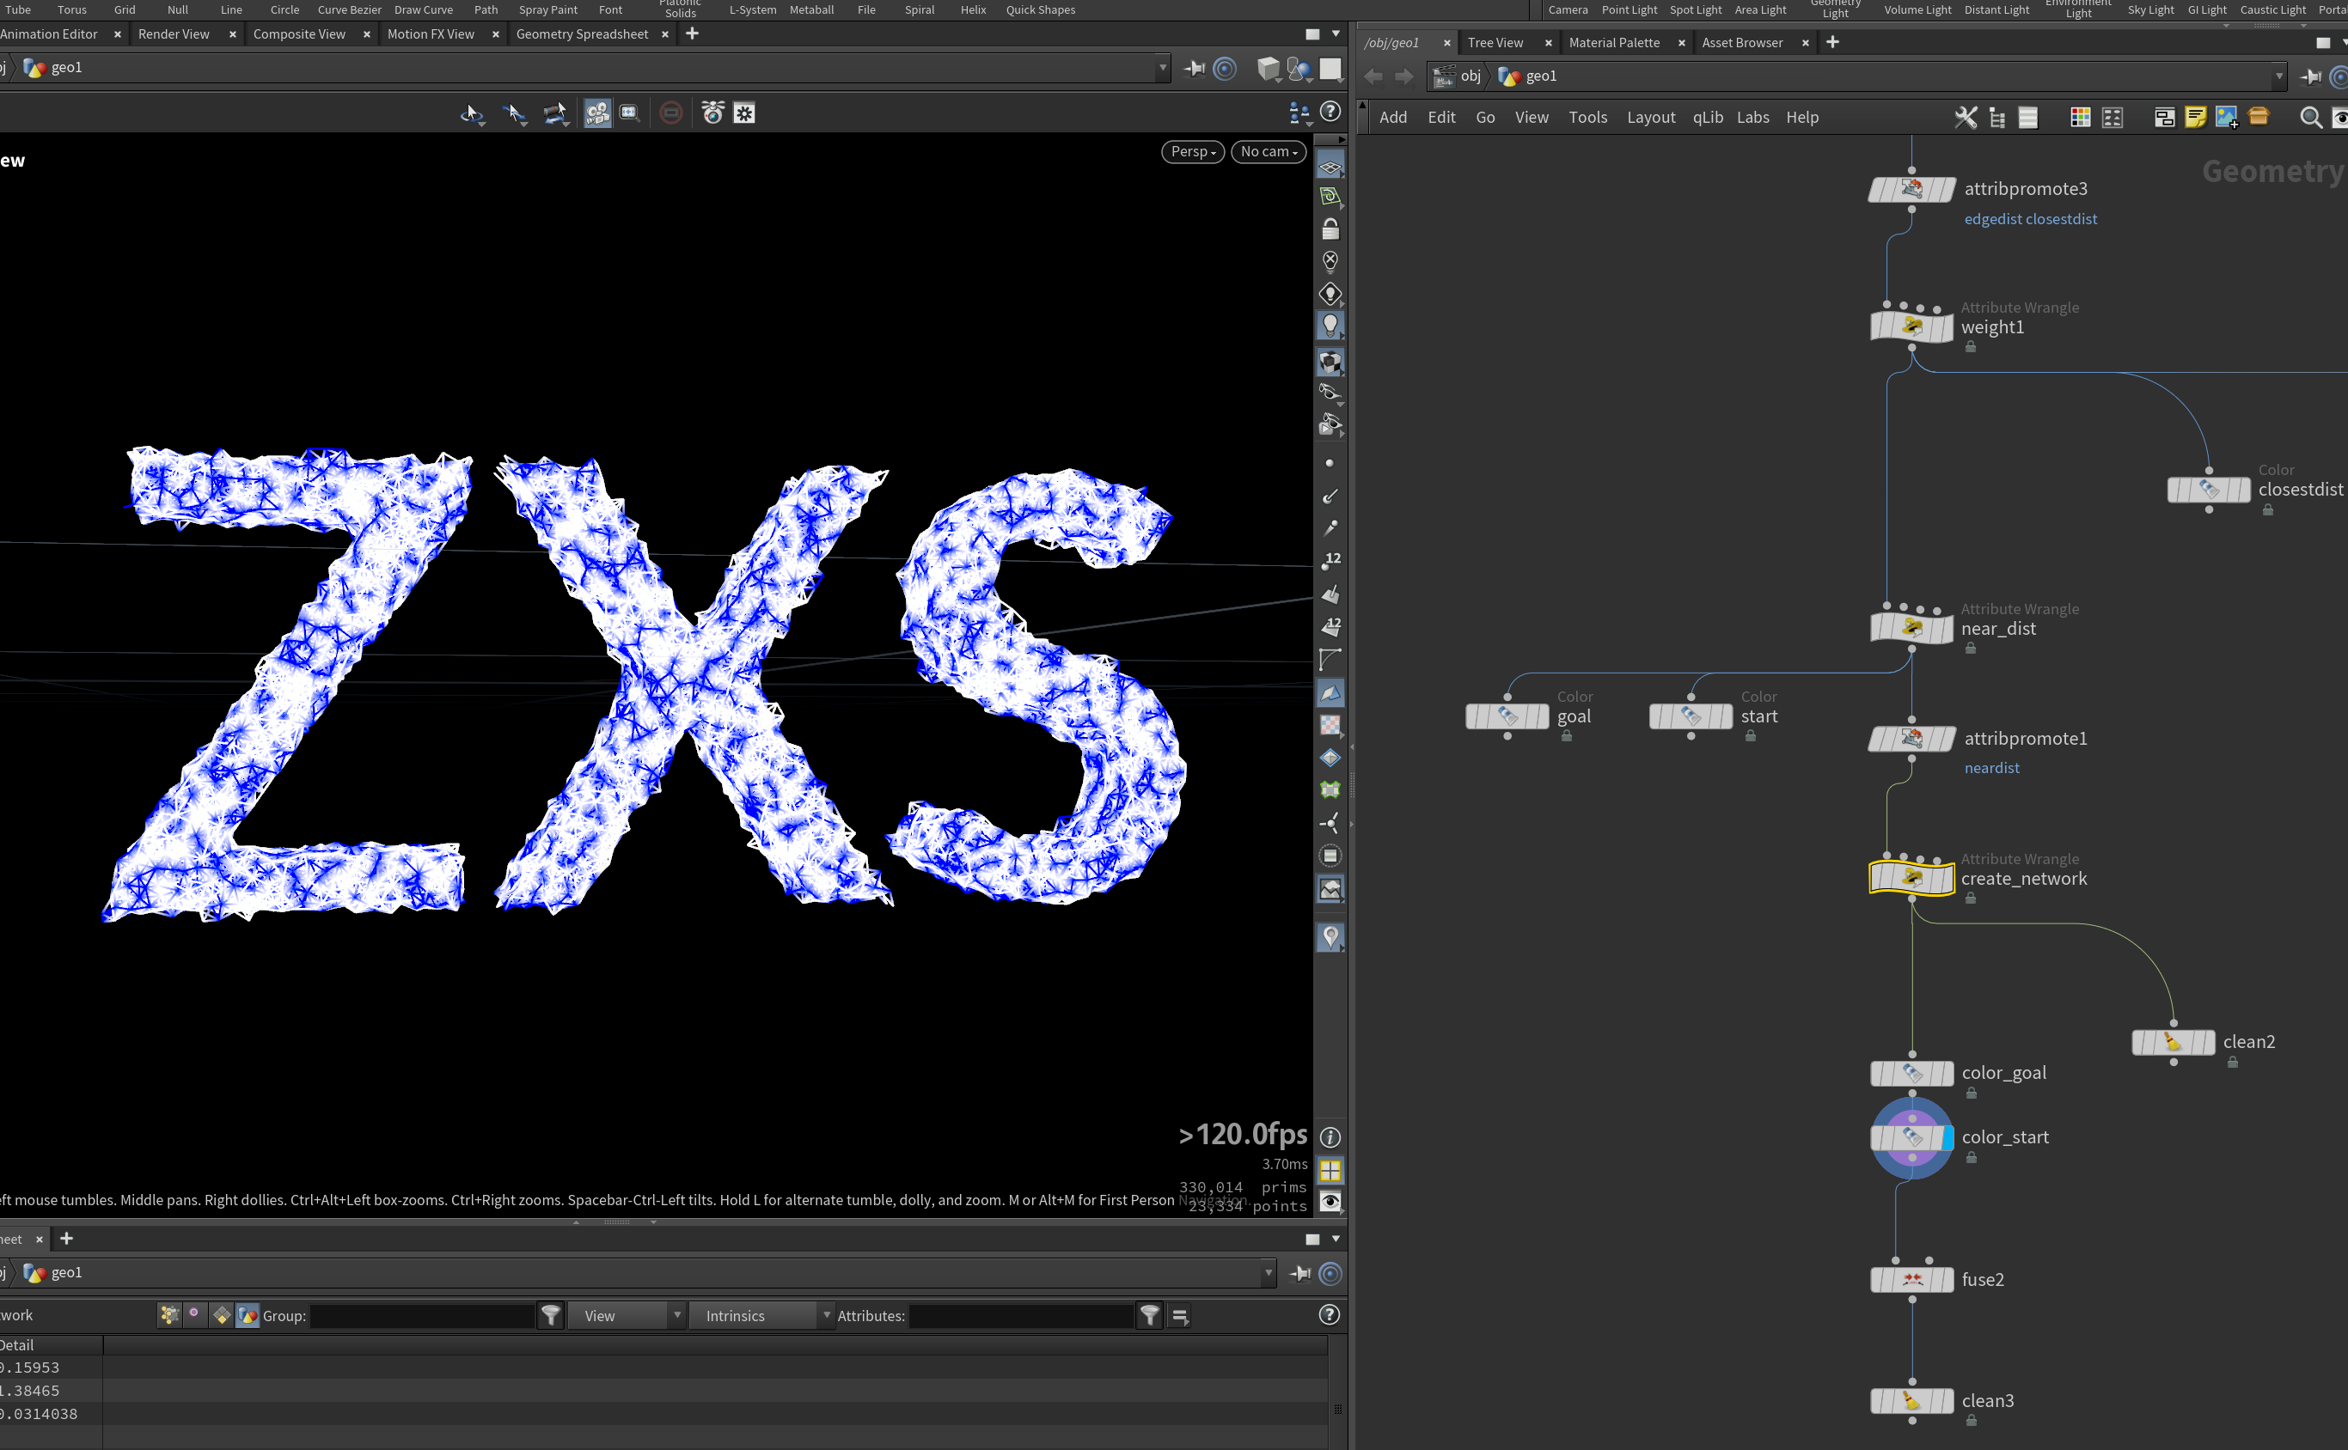Screen dimensions: 2348x1450
Task: Toggle viewport lock icon in display toolbar
Action: 1330,229
